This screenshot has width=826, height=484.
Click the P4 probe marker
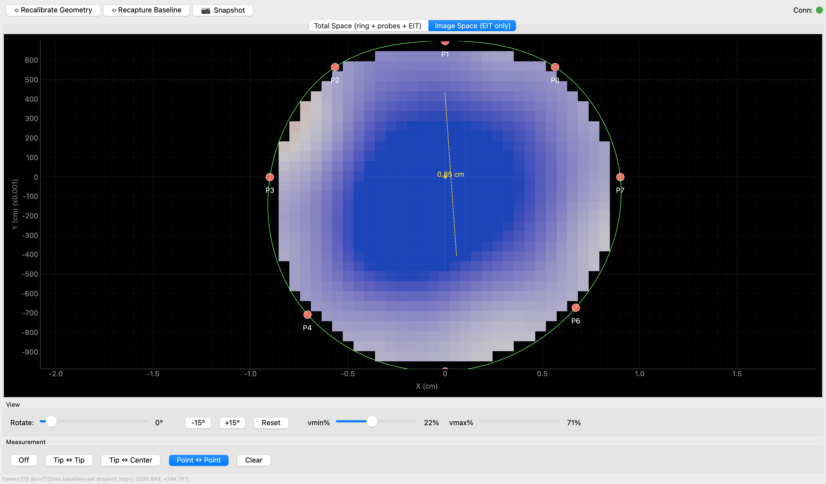point(307,315)
